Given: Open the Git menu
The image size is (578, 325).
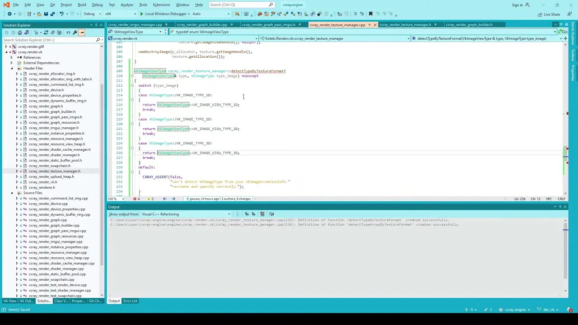Looking at the screenshot, I should coord(52,5).
